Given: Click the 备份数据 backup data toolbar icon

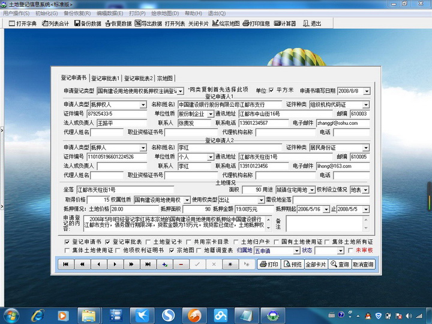Looking at the screenshot, I should click(x=88, y=23).
